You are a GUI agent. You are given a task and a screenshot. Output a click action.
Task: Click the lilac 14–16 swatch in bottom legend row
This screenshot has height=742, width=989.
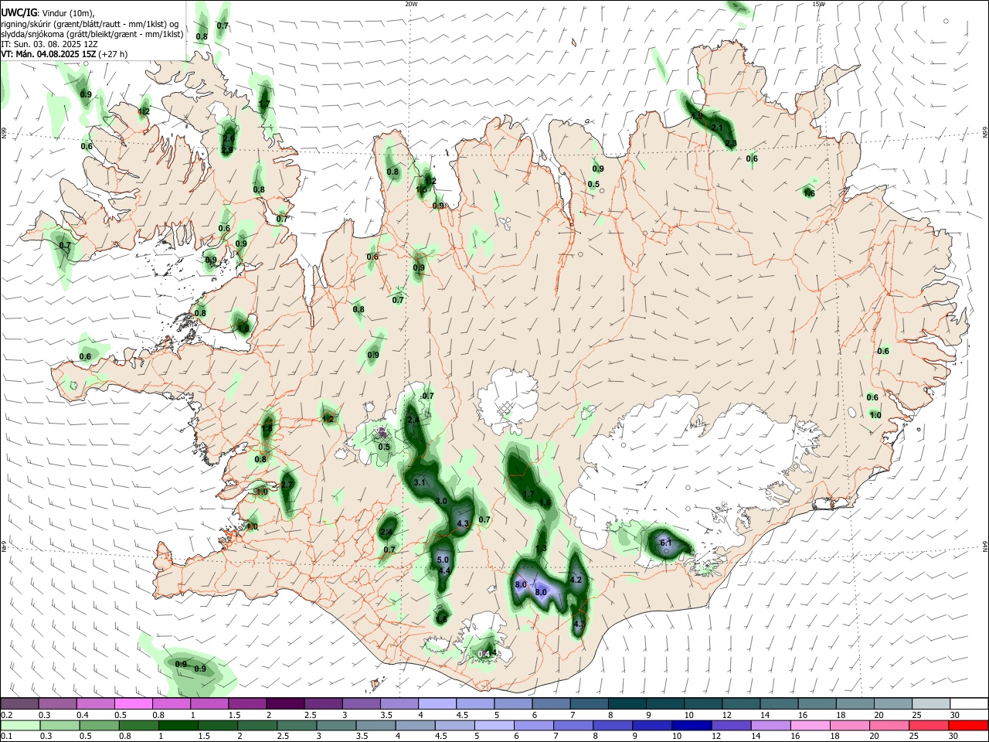tap(771, 726)
